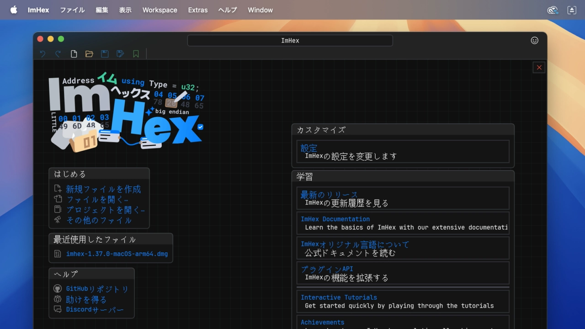Image resolution: width=585 pixels, height=329 pixels.
Task: Click the Redo arrow in toolbar
Action: (58, 54)
